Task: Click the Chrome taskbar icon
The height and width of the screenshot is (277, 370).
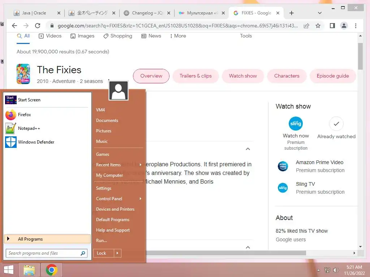Action: (52, 270)
